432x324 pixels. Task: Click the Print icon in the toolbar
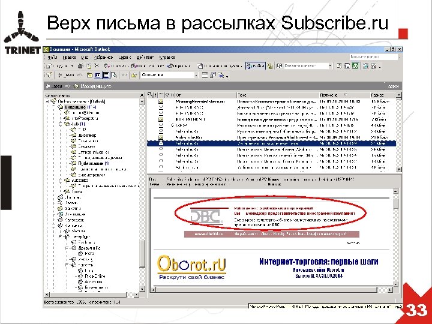(x=80, y=66)
